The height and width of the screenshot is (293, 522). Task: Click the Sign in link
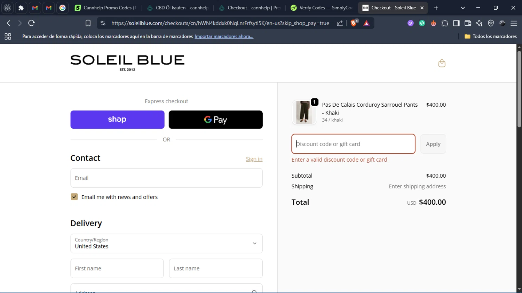pos(254,159)
